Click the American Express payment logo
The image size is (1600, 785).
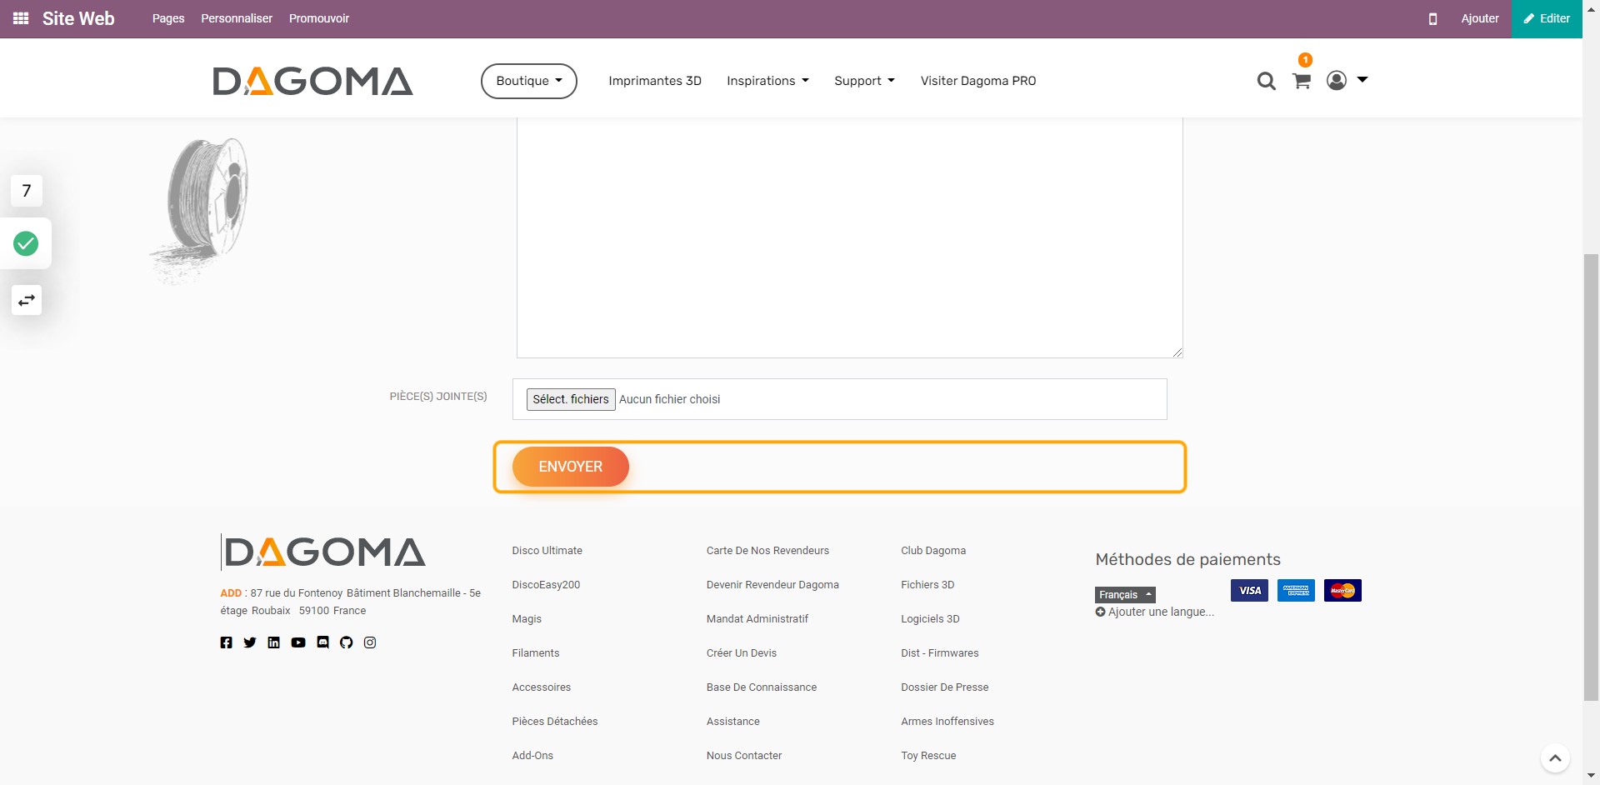[1296, 591]
